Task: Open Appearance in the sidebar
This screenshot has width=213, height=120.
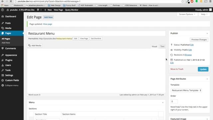Action: (11, 55)
